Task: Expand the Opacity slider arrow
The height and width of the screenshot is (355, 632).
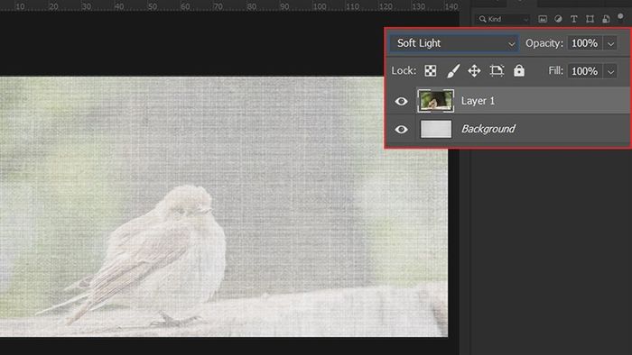Action: pyautogui.click(x=610, y=43)
